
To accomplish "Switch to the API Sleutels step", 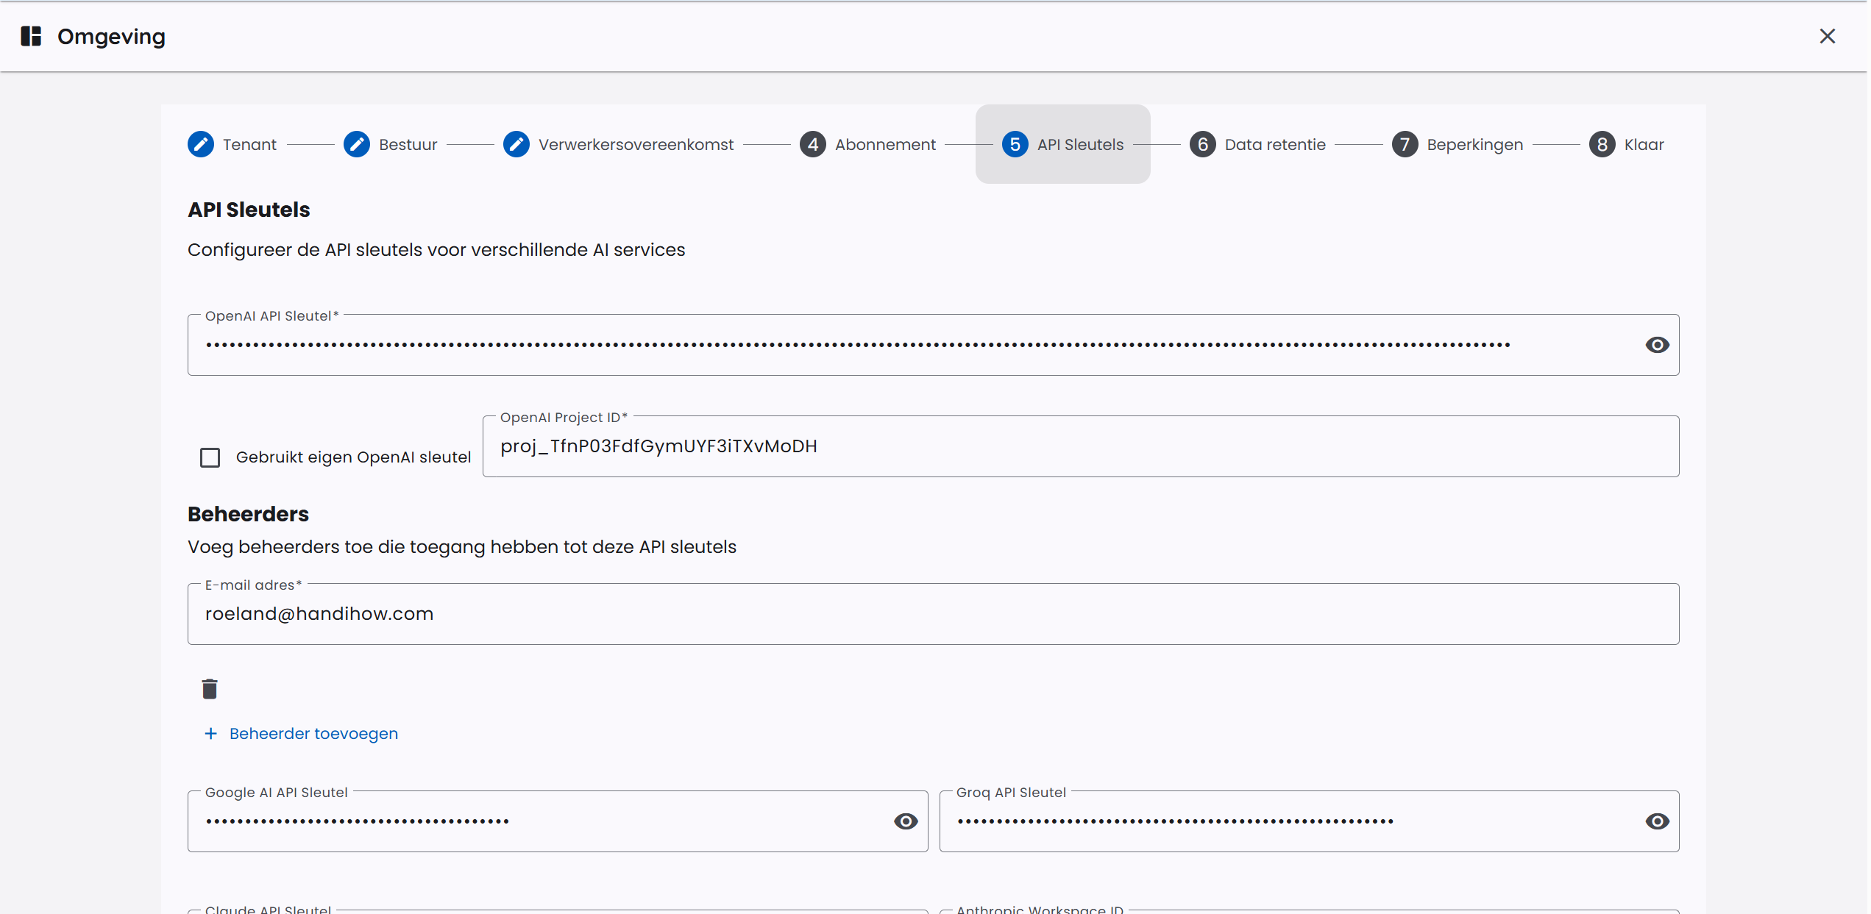I will [x=1062, y=144].
